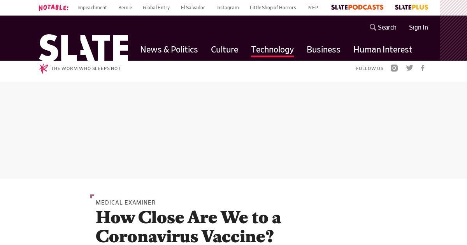This screenshot has width=467, height=245.
Task: Open Slate's Instagram profile icon
Action: pos(394,68)
